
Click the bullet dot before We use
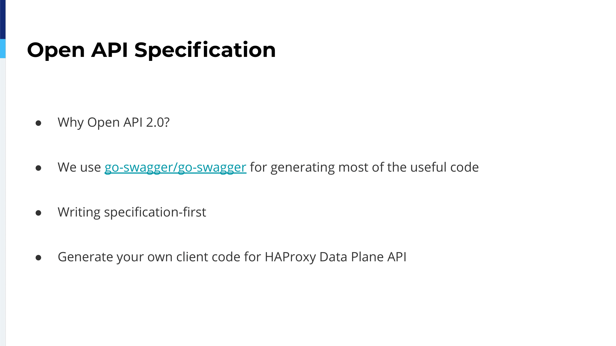point(38,168)
